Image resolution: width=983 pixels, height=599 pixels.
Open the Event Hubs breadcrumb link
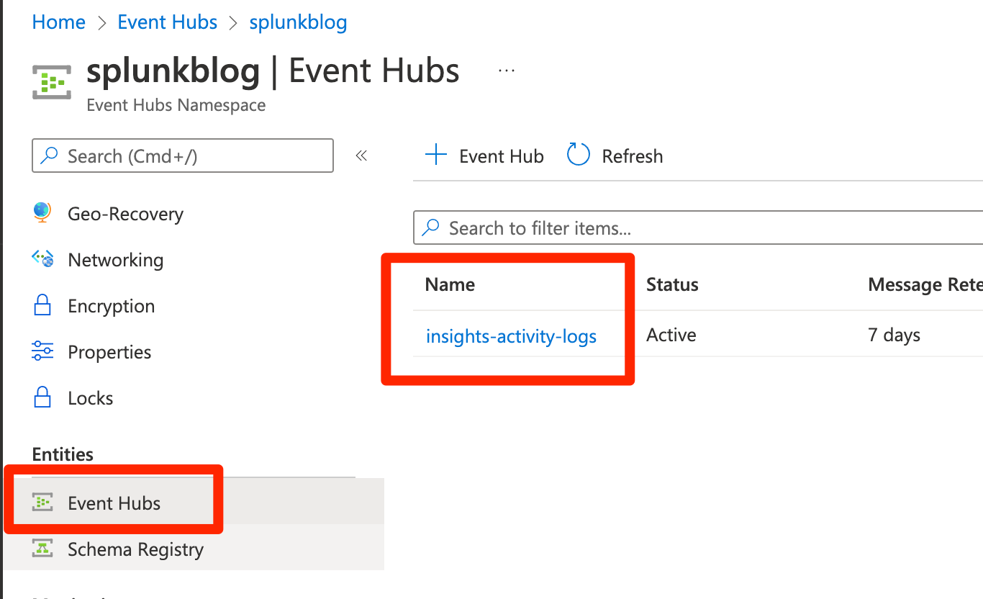pos(168,22)
